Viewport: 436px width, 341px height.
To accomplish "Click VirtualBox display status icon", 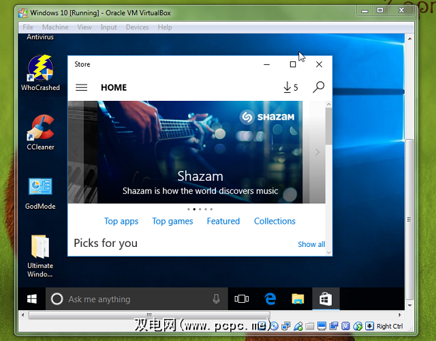I will [x=322, y=326].
